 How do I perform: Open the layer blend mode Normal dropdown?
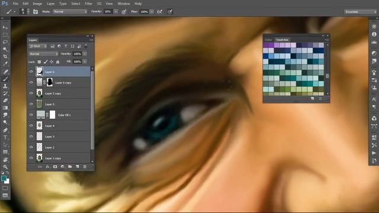(43, 54)
